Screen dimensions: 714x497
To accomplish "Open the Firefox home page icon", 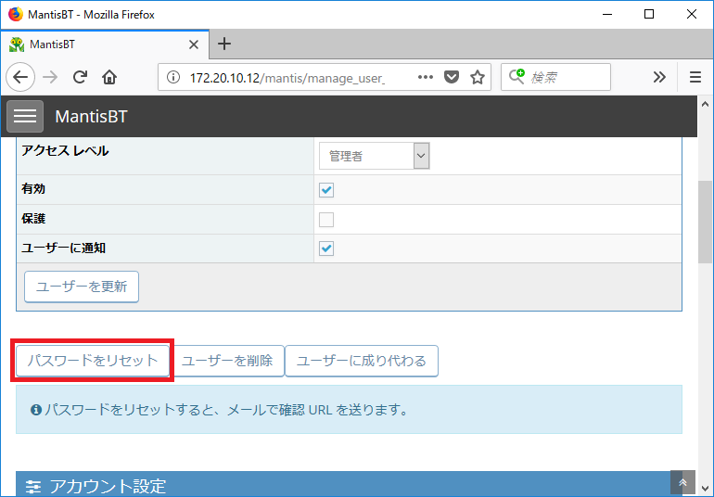I will [109, 77].
